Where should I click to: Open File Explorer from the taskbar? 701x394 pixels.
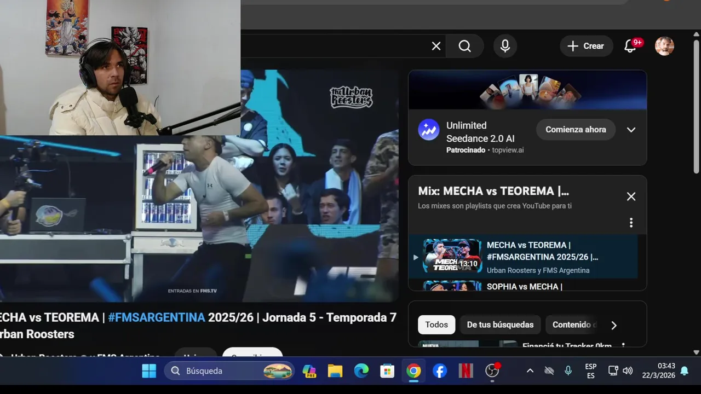click(335, 371)
